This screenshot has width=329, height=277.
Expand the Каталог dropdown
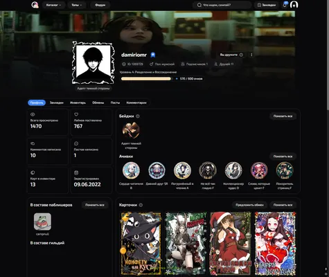(x=53, y=5)
